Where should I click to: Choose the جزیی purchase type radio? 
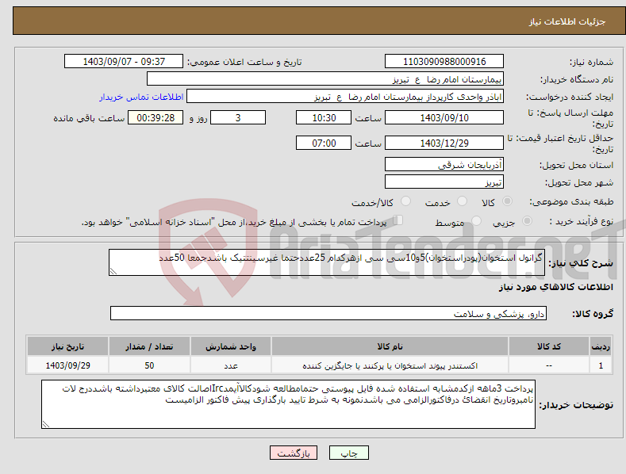[527, 221]
